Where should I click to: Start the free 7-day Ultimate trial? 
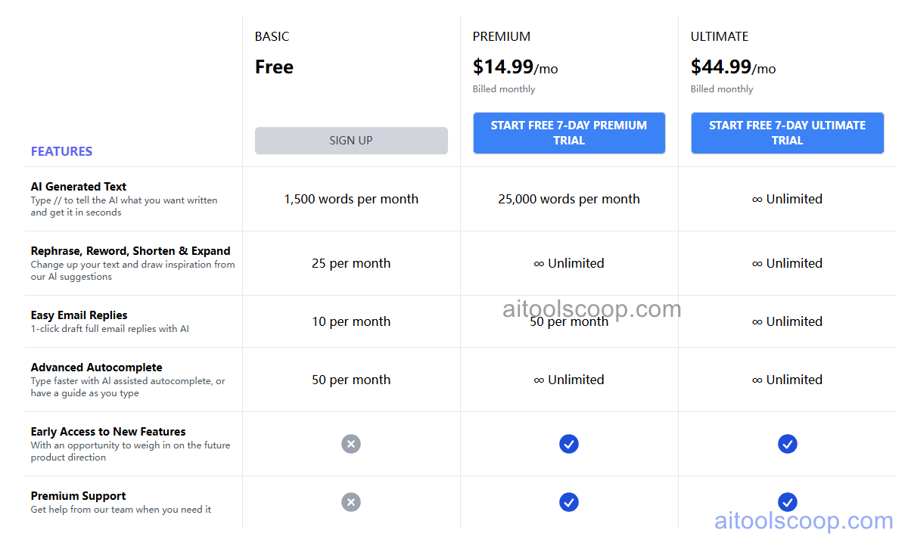788,133
